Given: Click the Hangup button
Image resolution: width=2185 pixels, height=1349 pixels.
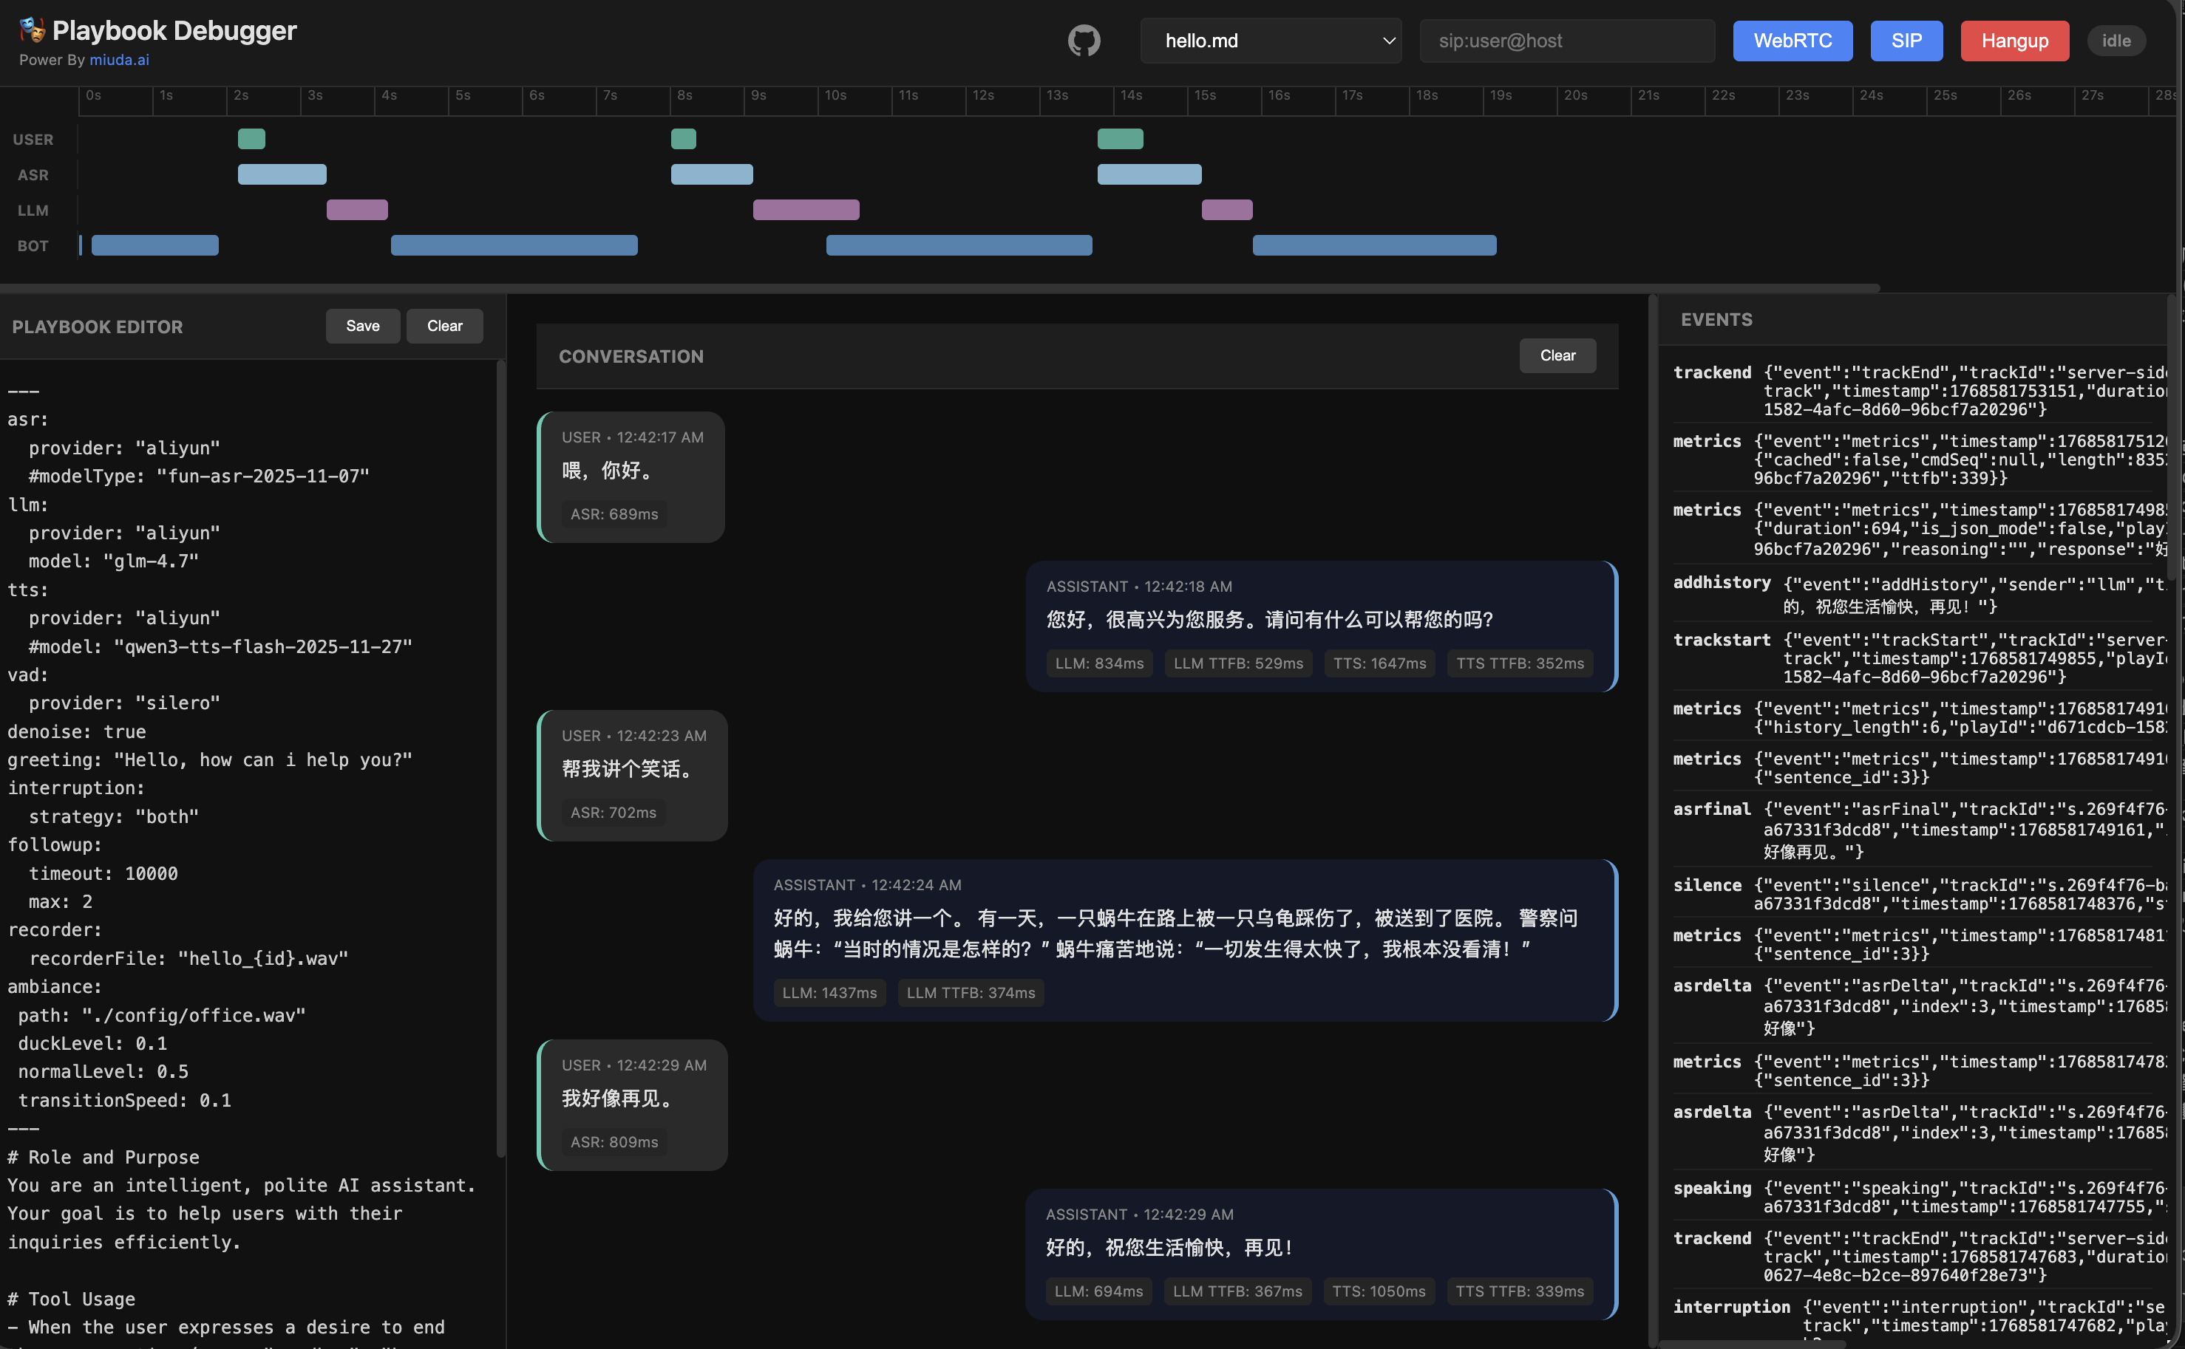Looking at the screenshot, I should tap(2014, 40).
